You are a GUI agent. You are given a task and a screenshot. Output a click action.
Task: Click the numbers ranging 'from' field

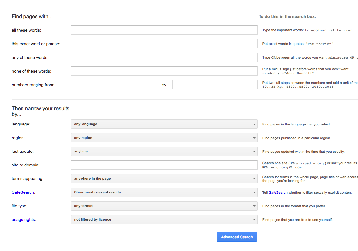click(113, 85)
